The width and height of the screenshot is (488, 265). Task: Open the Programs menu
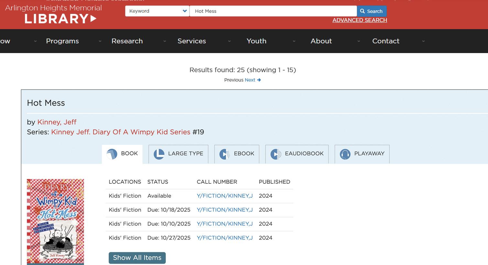[x=62, y=41]
